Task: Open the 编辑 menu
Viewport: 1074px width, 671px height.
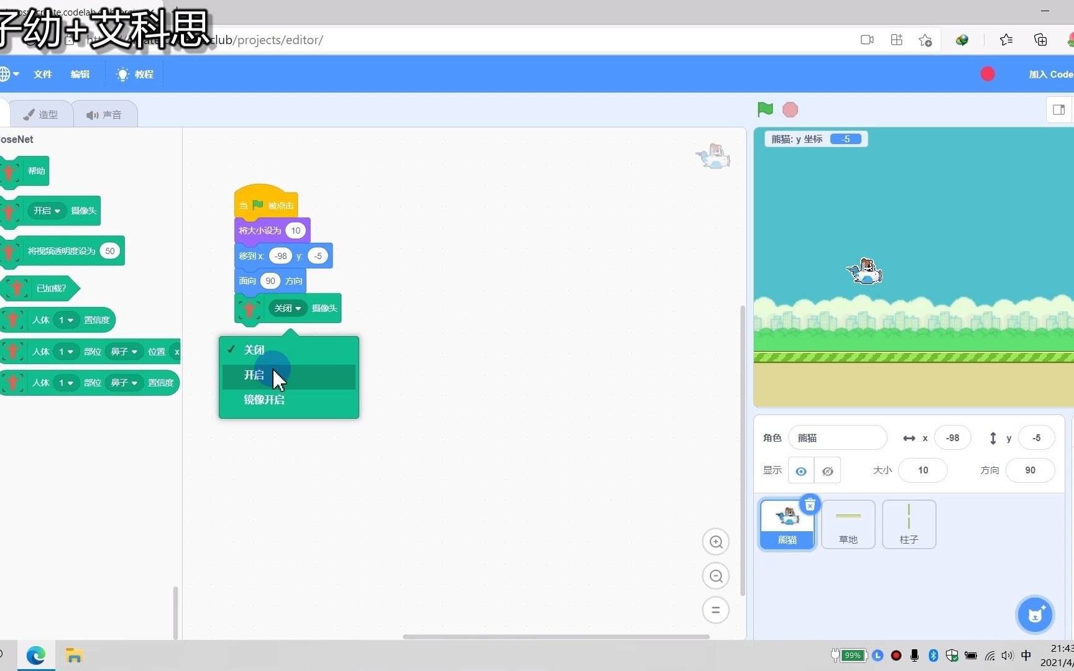Action: click(80, 74)
